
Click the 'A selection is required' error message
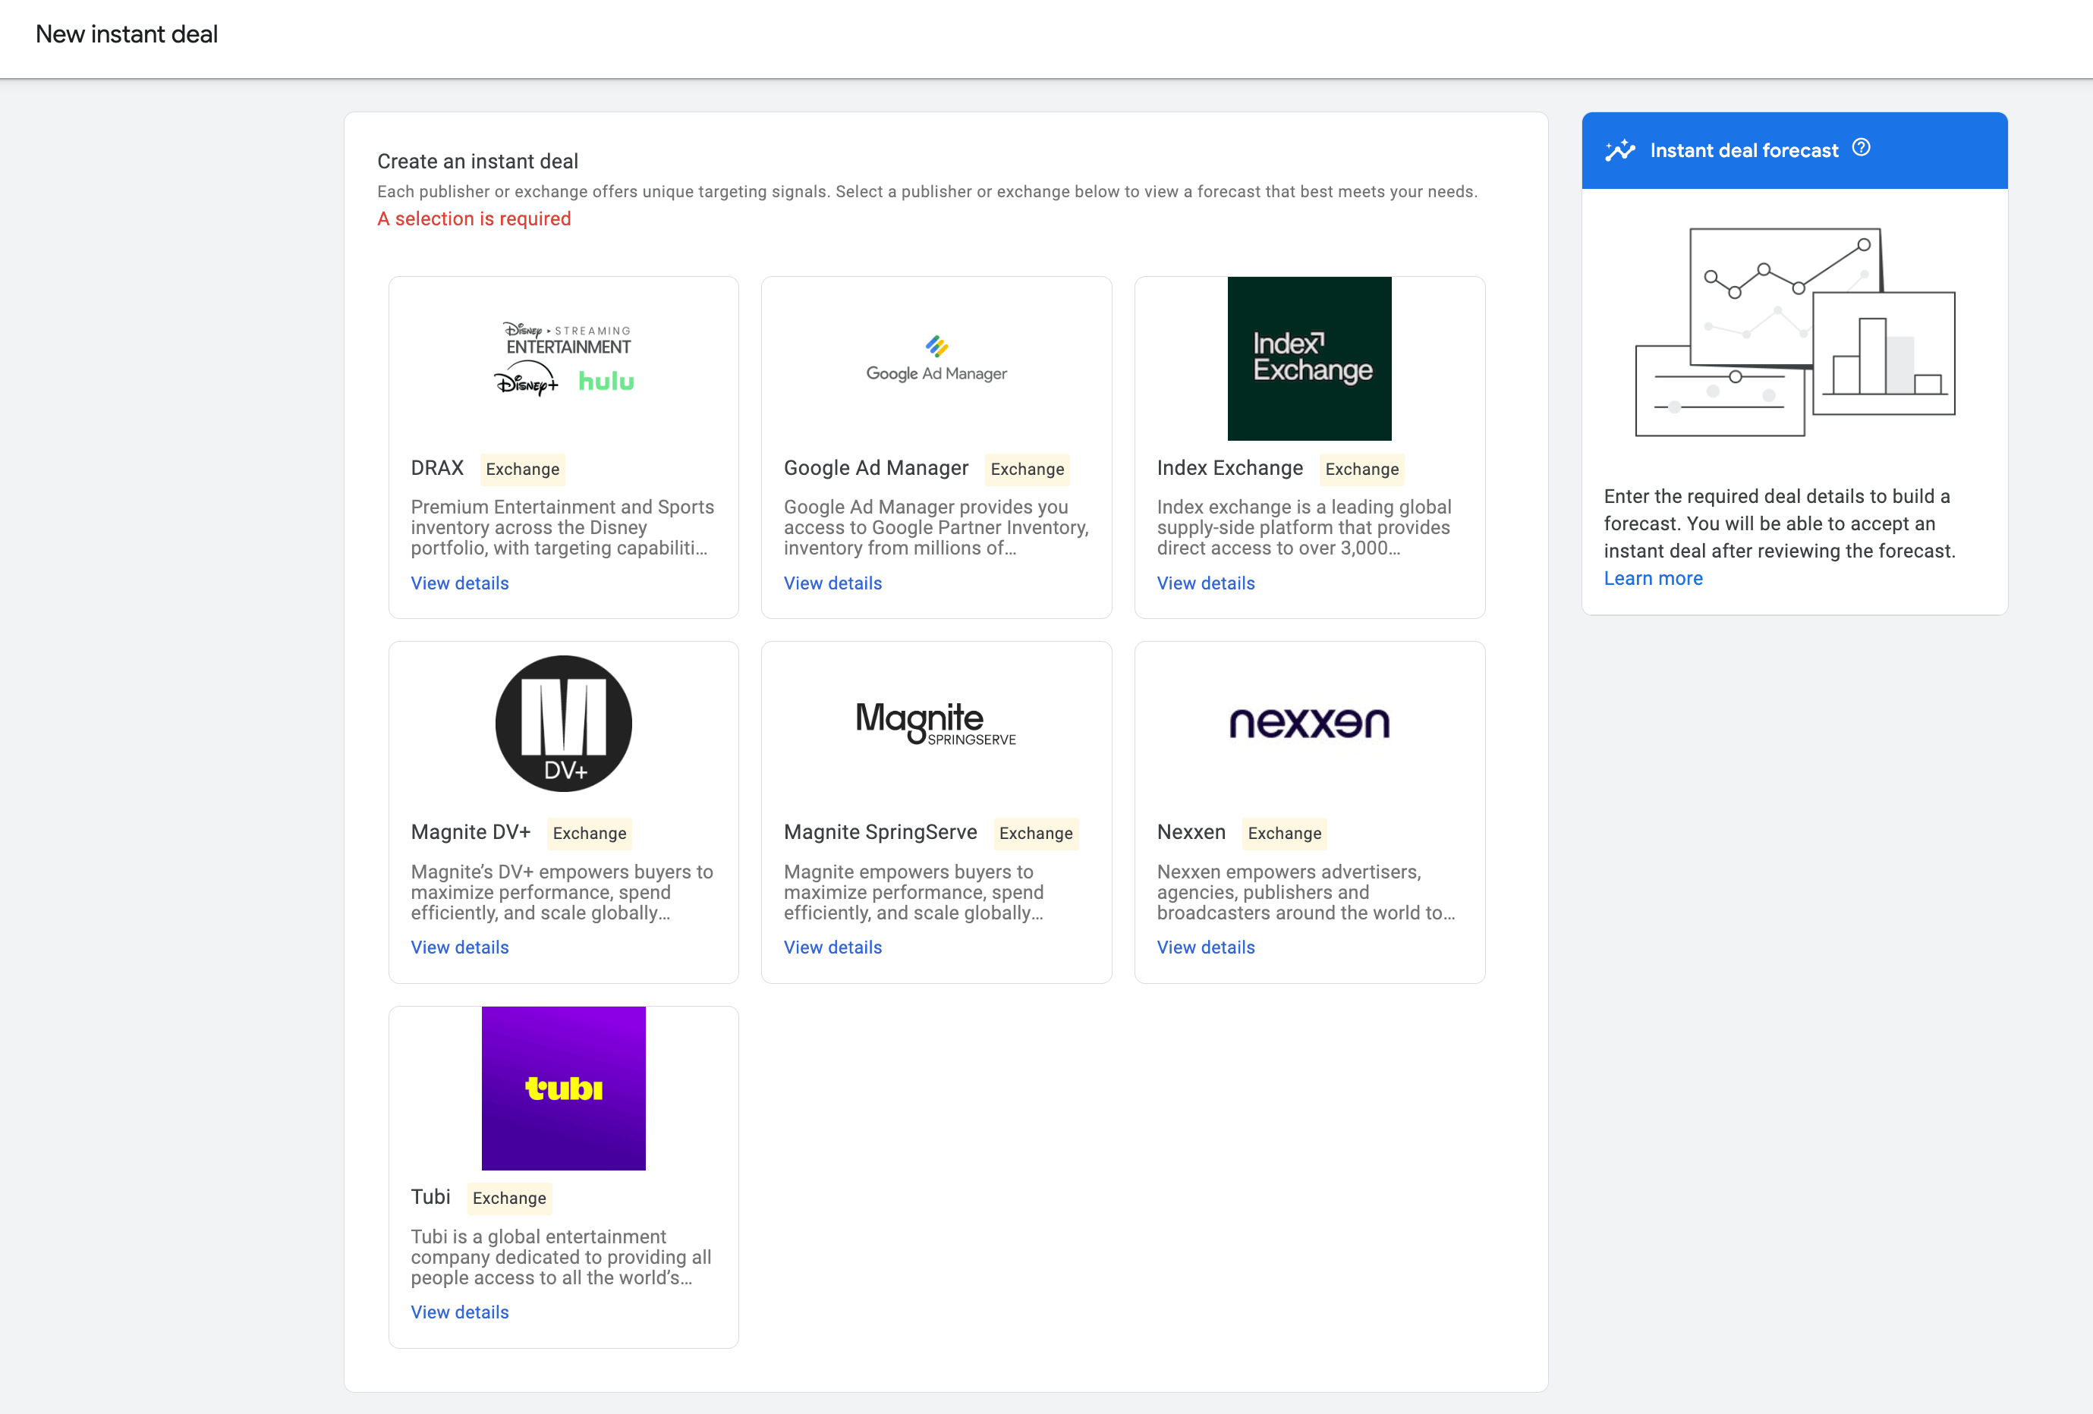[x=474, y=218]
